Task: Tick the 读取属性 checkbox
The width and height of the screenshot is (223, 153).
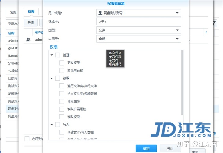Action: (62, 101)
